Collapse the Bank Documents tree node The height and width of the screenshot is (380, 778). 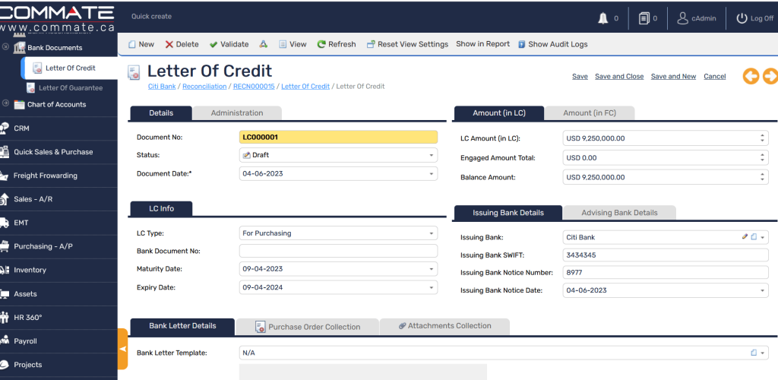pos(5,47)
